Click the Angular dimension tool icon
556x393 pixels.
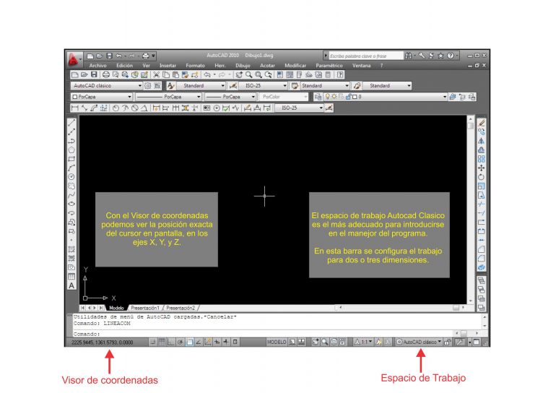[144, 108]
